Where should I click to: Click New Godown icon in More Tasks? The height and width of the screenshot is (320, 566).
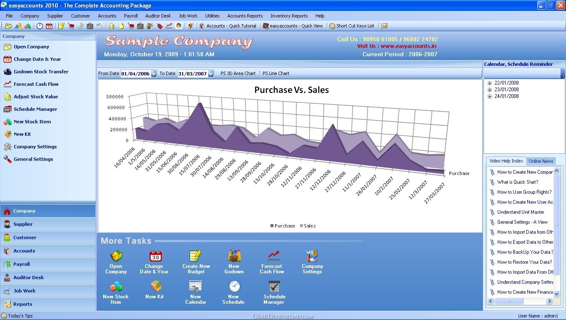tap(234, 256)
